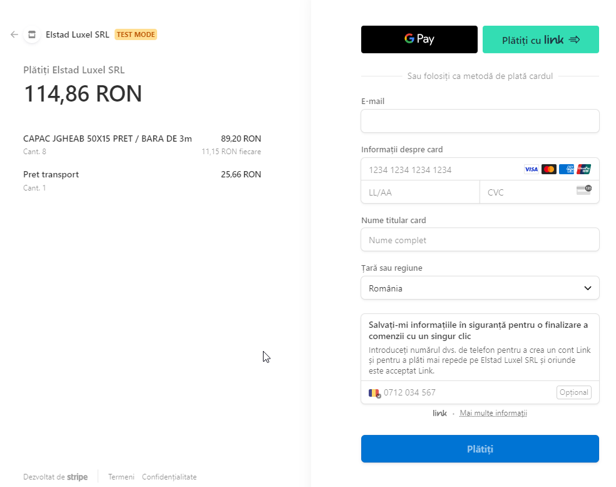Image resolution: width=616 pixels, height=487 pixels.
Task: Click the back arrow icon
Action: (x=14, y=34)
